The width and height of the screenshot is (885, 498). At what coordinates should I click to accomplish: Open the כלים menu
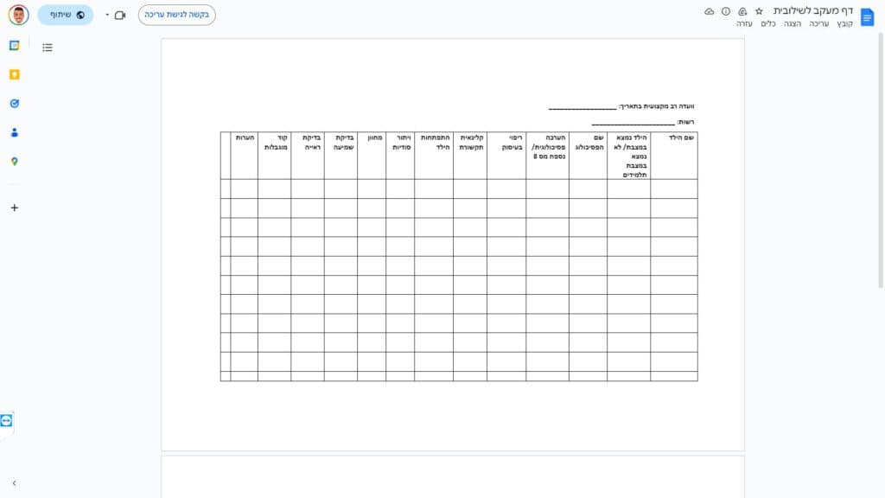click(x=767, y=24)
